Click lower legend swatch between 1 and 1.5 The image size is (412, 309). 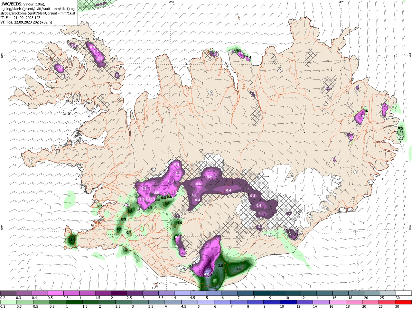(x=74, y=302)
